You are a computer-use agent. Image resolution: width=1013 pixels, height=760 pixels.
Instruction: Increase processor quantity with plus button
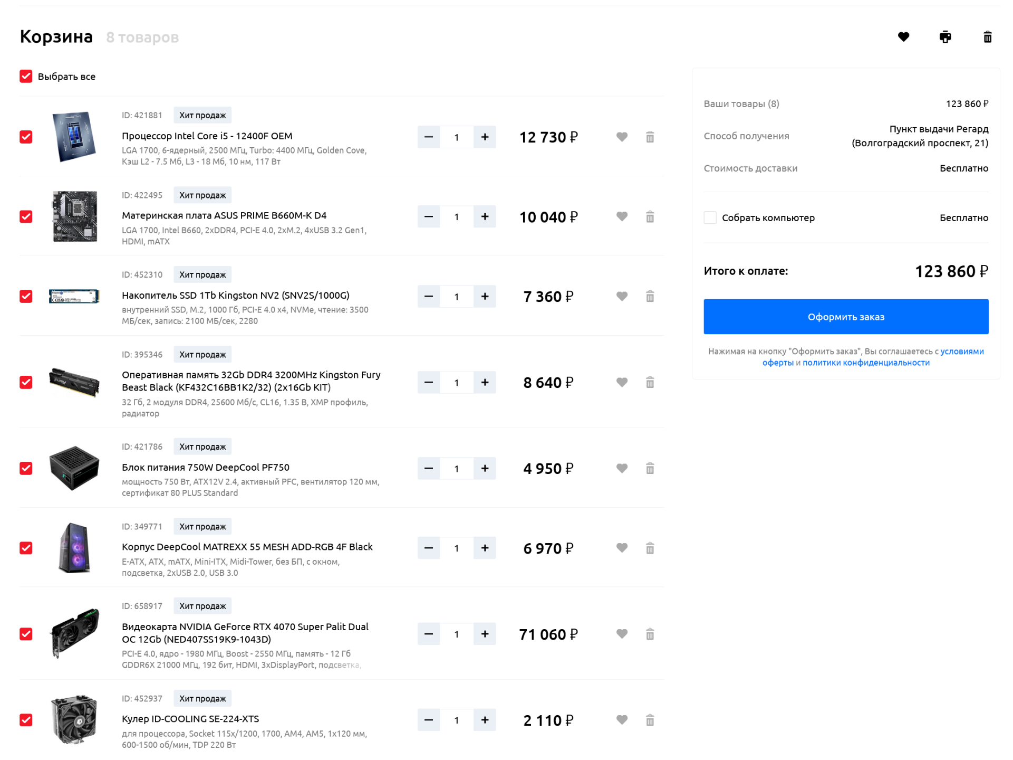[485, 137]
